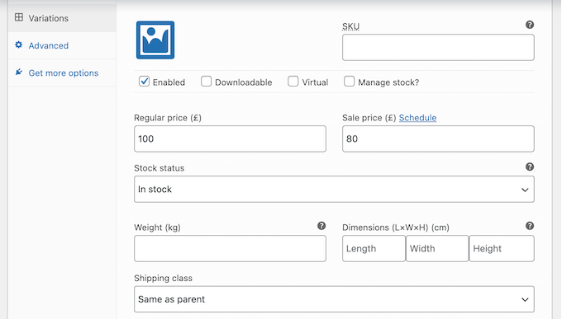Image resolution: width=562 pixels, height=319 pixels.
Task: Switch to the Advanced tab
Action: point(62,45)
